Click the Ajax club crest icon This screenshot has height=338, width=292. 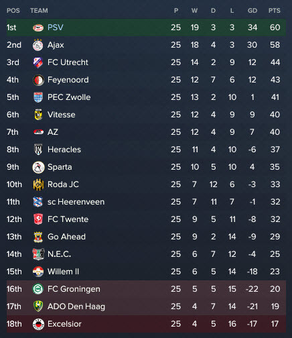pyautogui.click(x=38, y=45)
